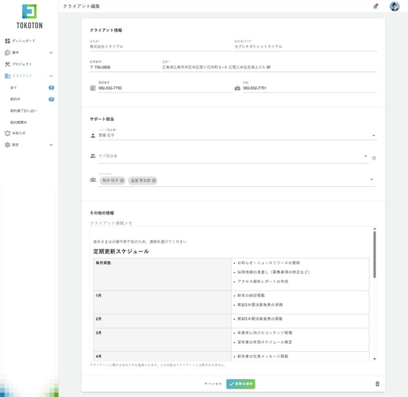Click the notification bell at top right

coord(375,6)
